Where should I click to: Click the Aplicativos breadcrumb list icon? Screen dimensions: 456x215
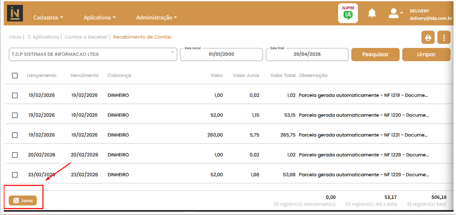29,37
